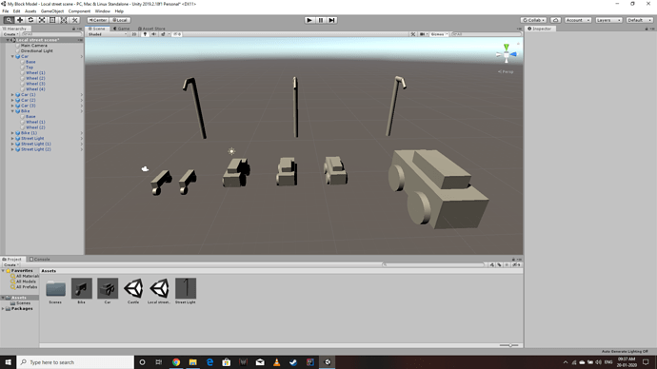Image resolution: width=657 pixels, height=369 pixels.
Task: Adjust the asset icon size slider
Action: (509, 345)
